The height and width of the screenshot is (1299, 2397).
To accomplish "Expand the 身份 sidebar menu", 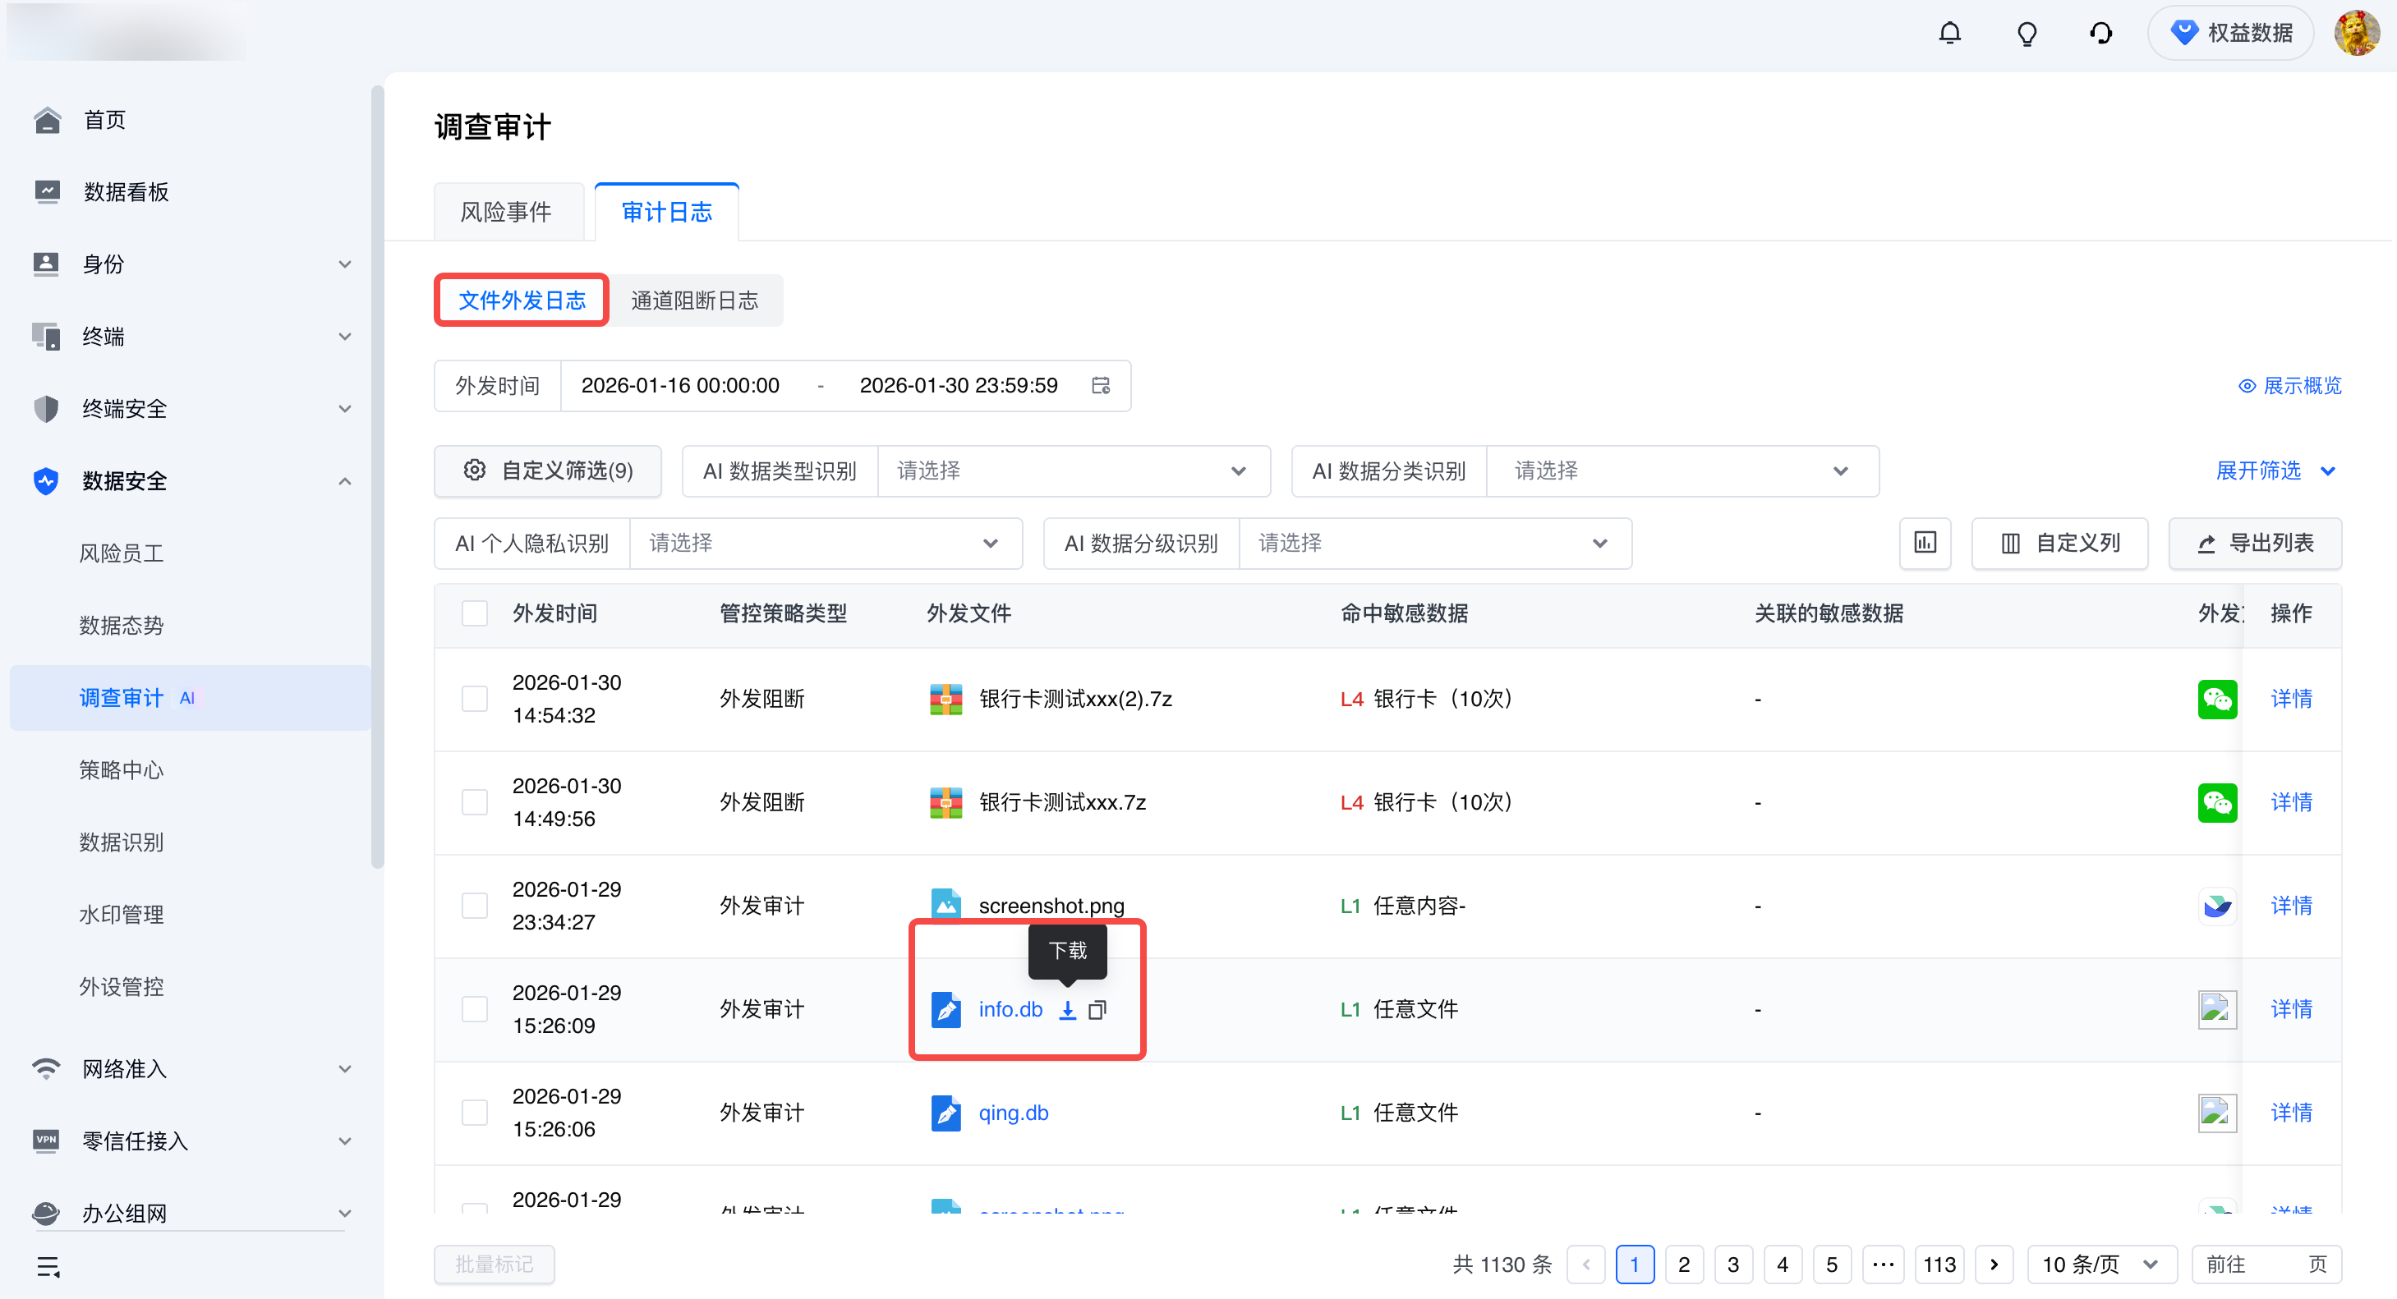I will click(x=191, y=264).
